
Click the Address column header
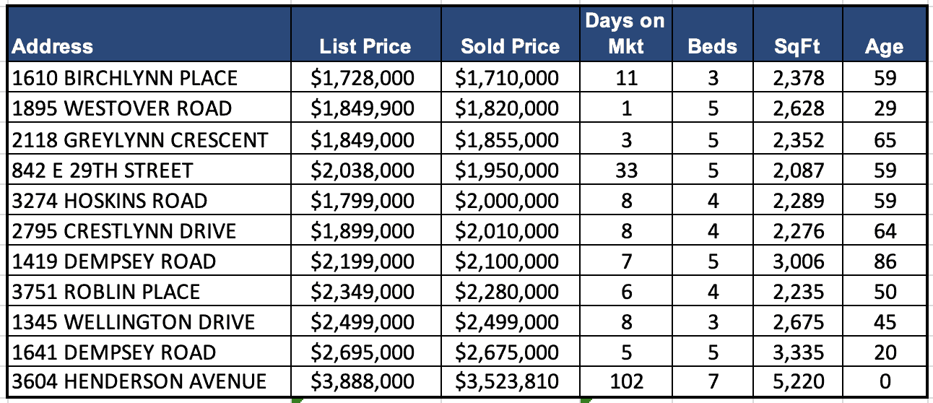pyautogui.click(x=53, y=47)
